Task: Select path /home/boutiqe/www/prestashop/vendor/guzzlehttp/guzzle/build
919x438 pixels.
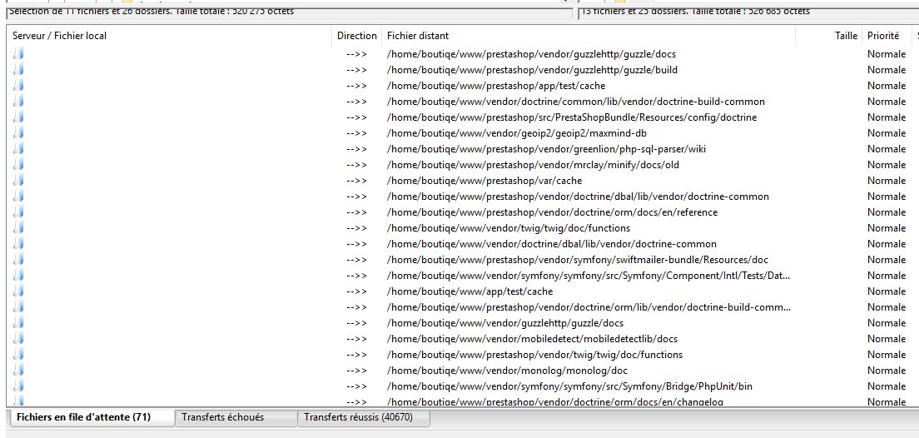Action: coord(532,70)
